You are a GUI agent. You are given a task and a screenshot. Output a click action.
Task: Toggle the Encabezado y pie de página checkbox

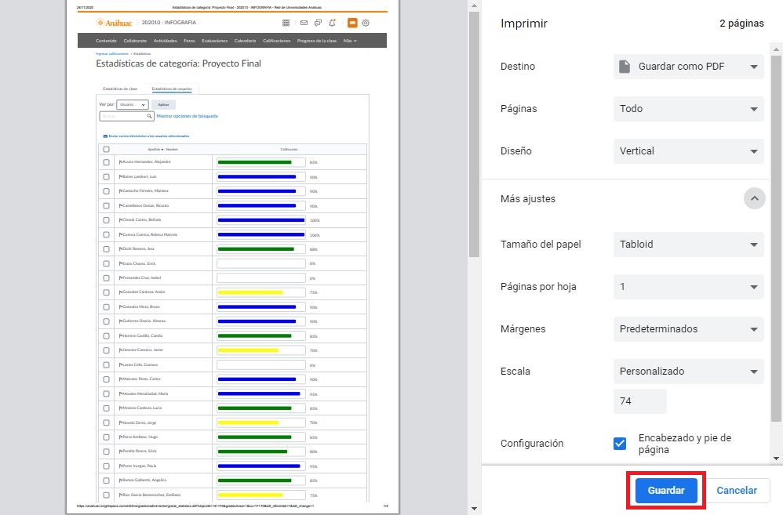(620, 444)
